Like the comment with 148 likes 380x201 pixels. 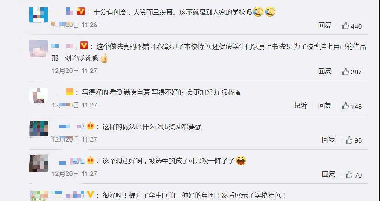pyautogui.click(x=346, y=106)
